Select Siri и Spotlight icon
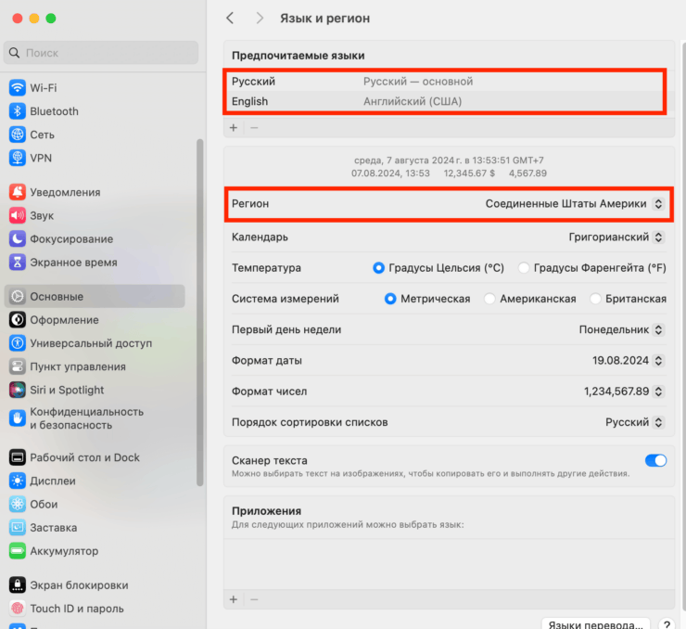The image size is (686, 629). (x=17, y=390)
